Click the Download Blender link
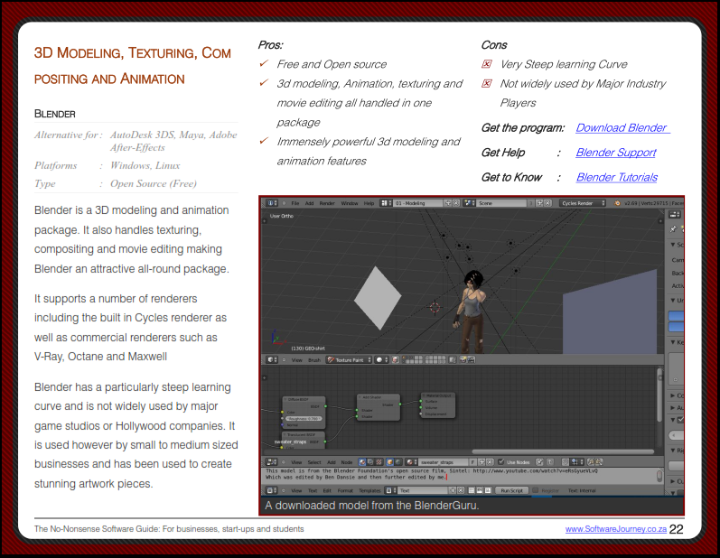 (622, 128)
